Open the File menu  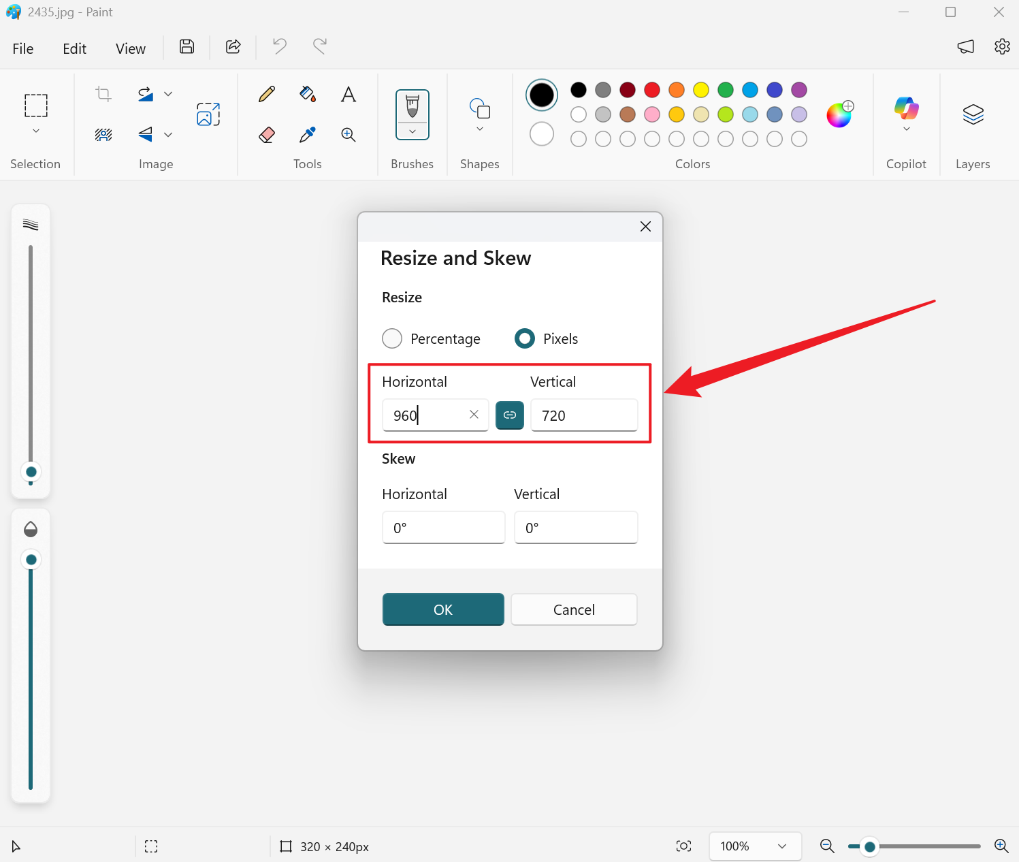click(23, 48)
